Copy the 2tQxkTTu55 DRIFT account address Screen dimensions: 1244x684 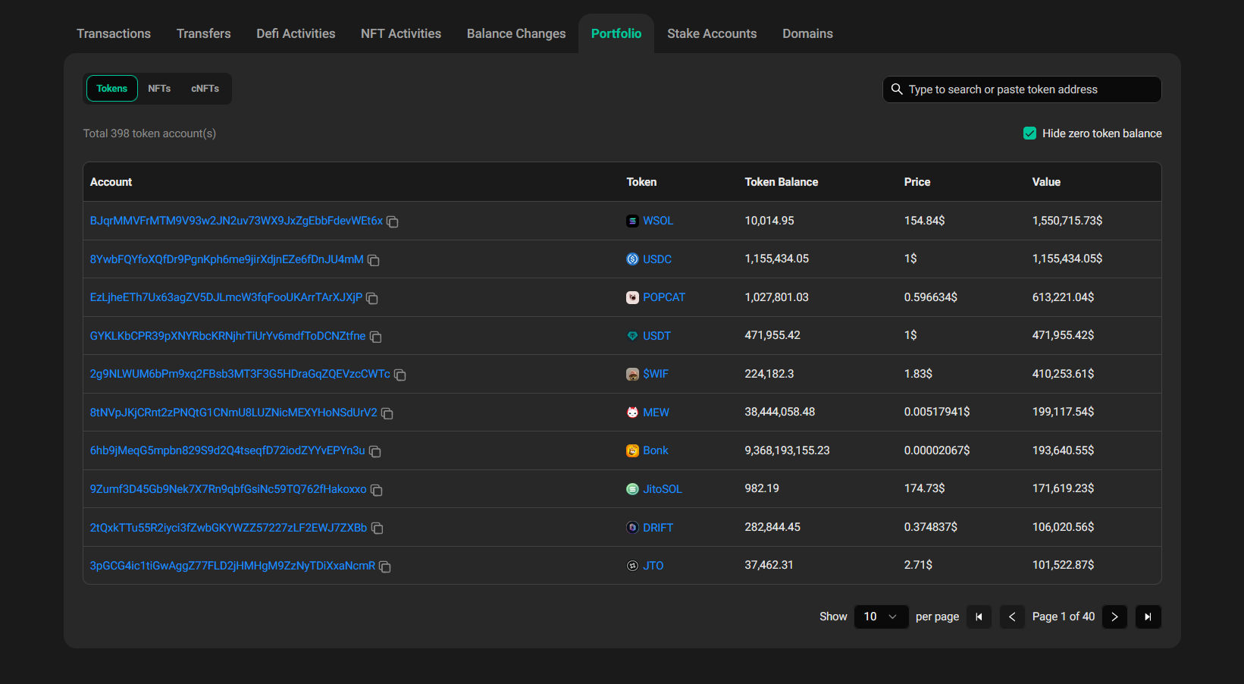coord(377,528)
